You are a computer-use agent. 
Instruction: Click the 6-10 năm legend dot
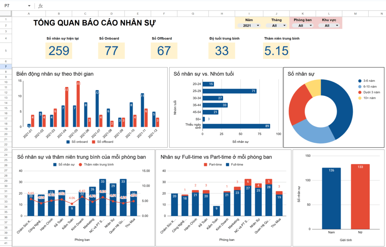coord(360,87)
